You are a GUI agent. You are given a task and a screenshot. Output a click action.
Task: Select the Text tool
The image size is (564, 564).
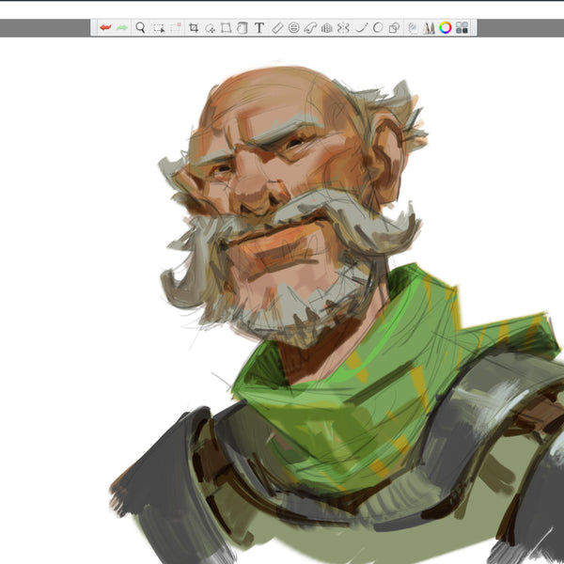pos(259,28)
